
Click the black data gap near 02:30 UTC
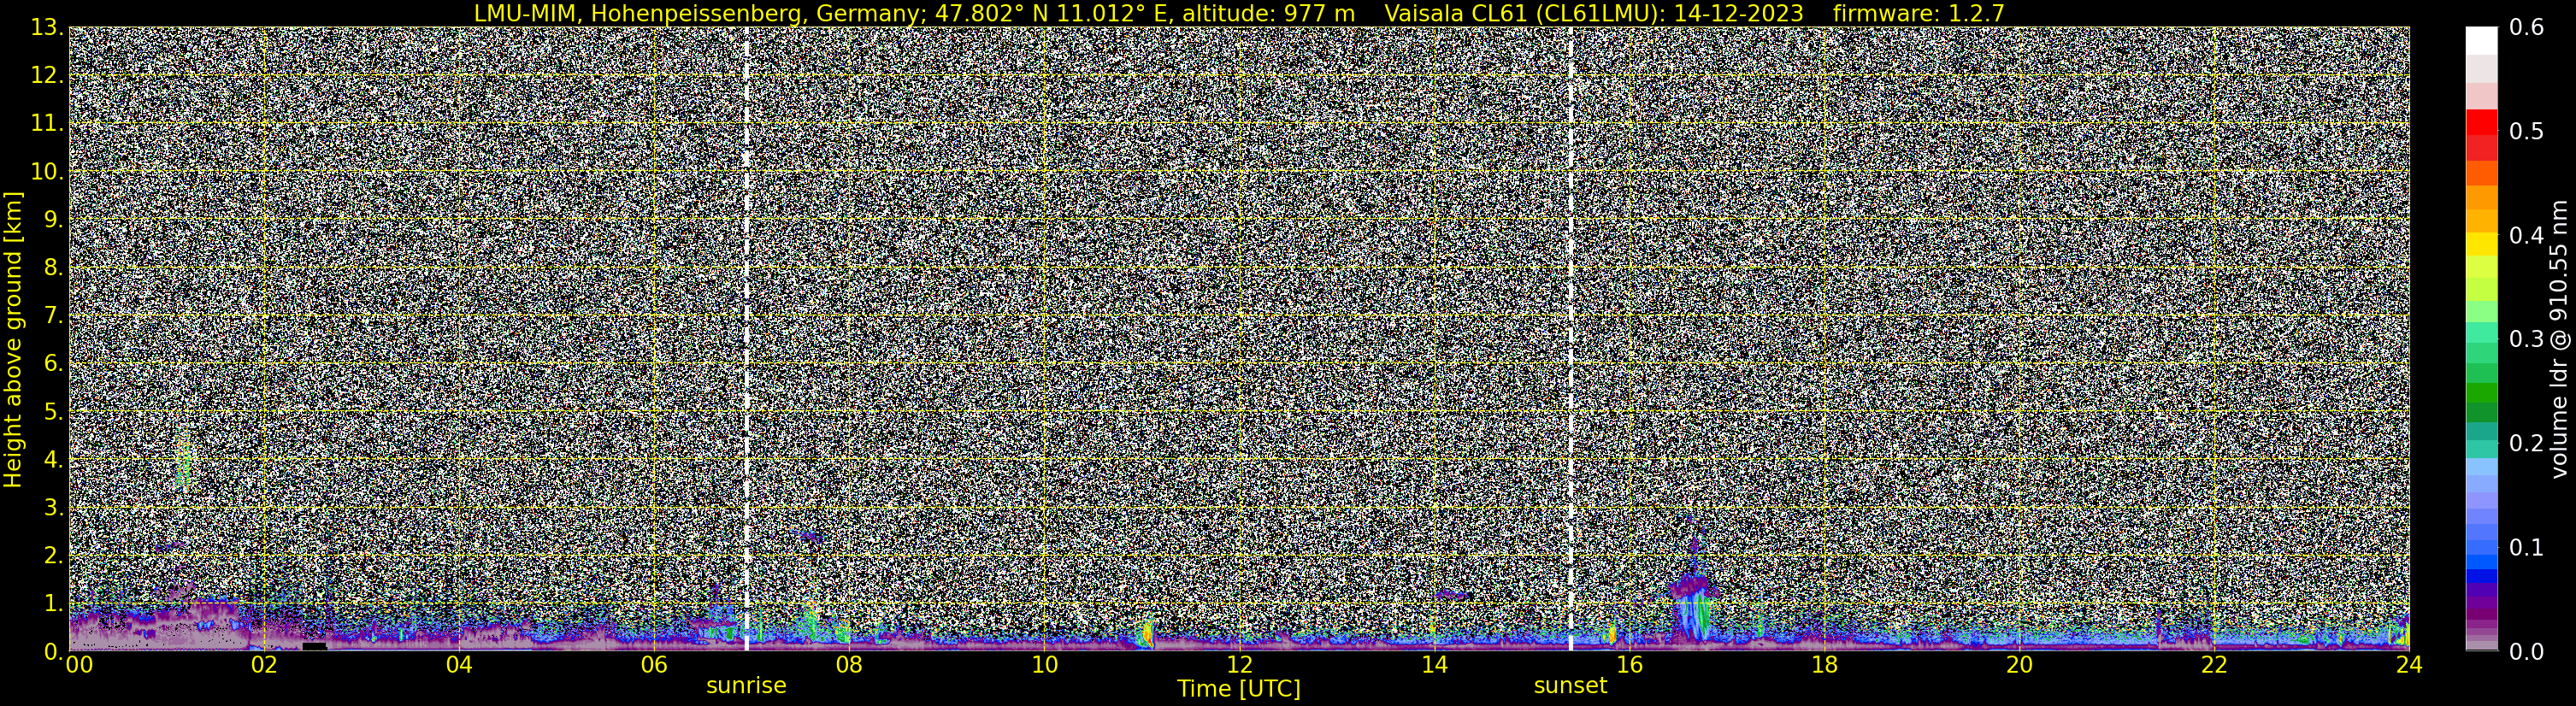click(x=314, y=646)
